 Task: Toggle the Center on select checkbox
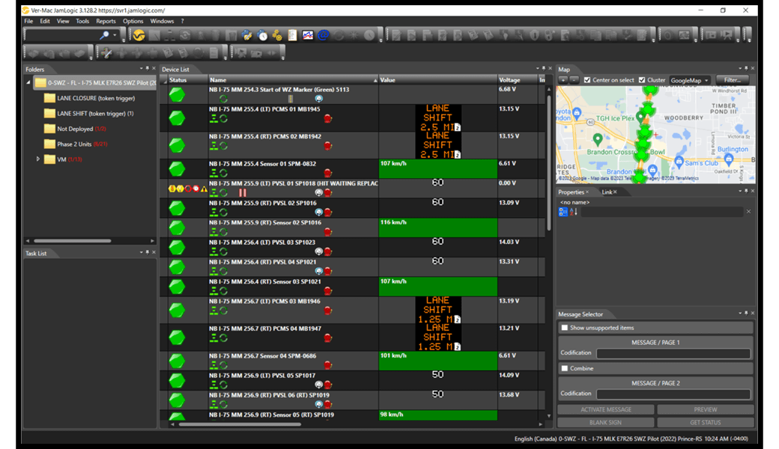(x=587, y=80)
